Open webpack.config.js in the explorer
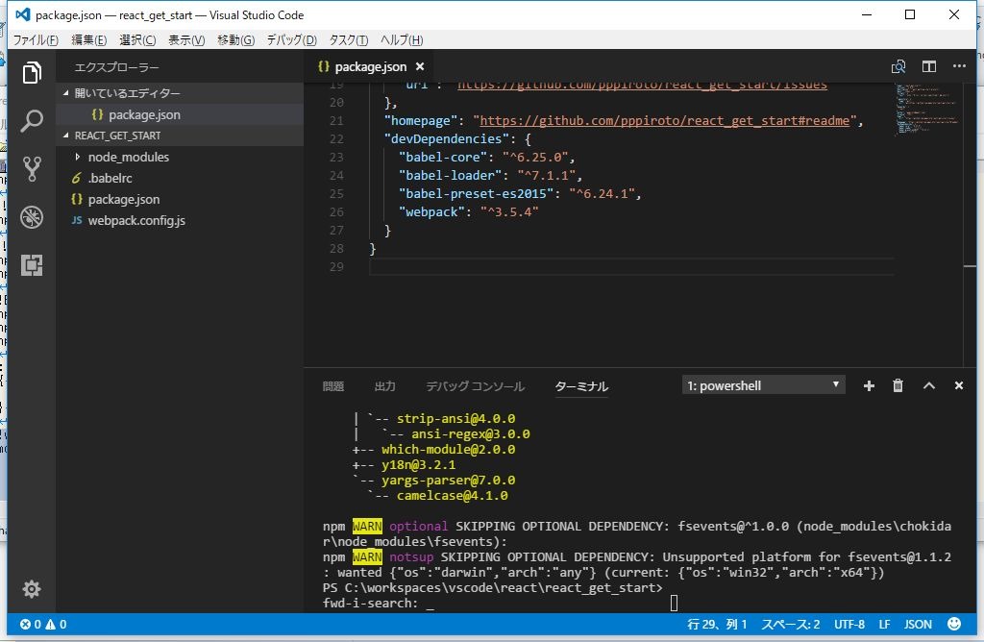 [x=136, y=220]
